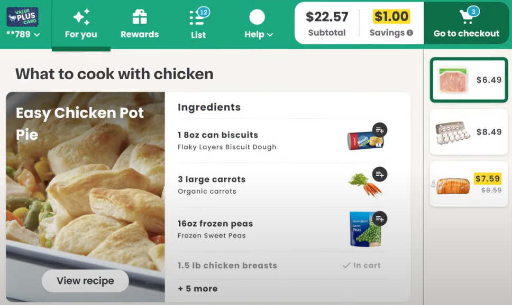
Task: Select the For you tab
Action: click(81, 25)
